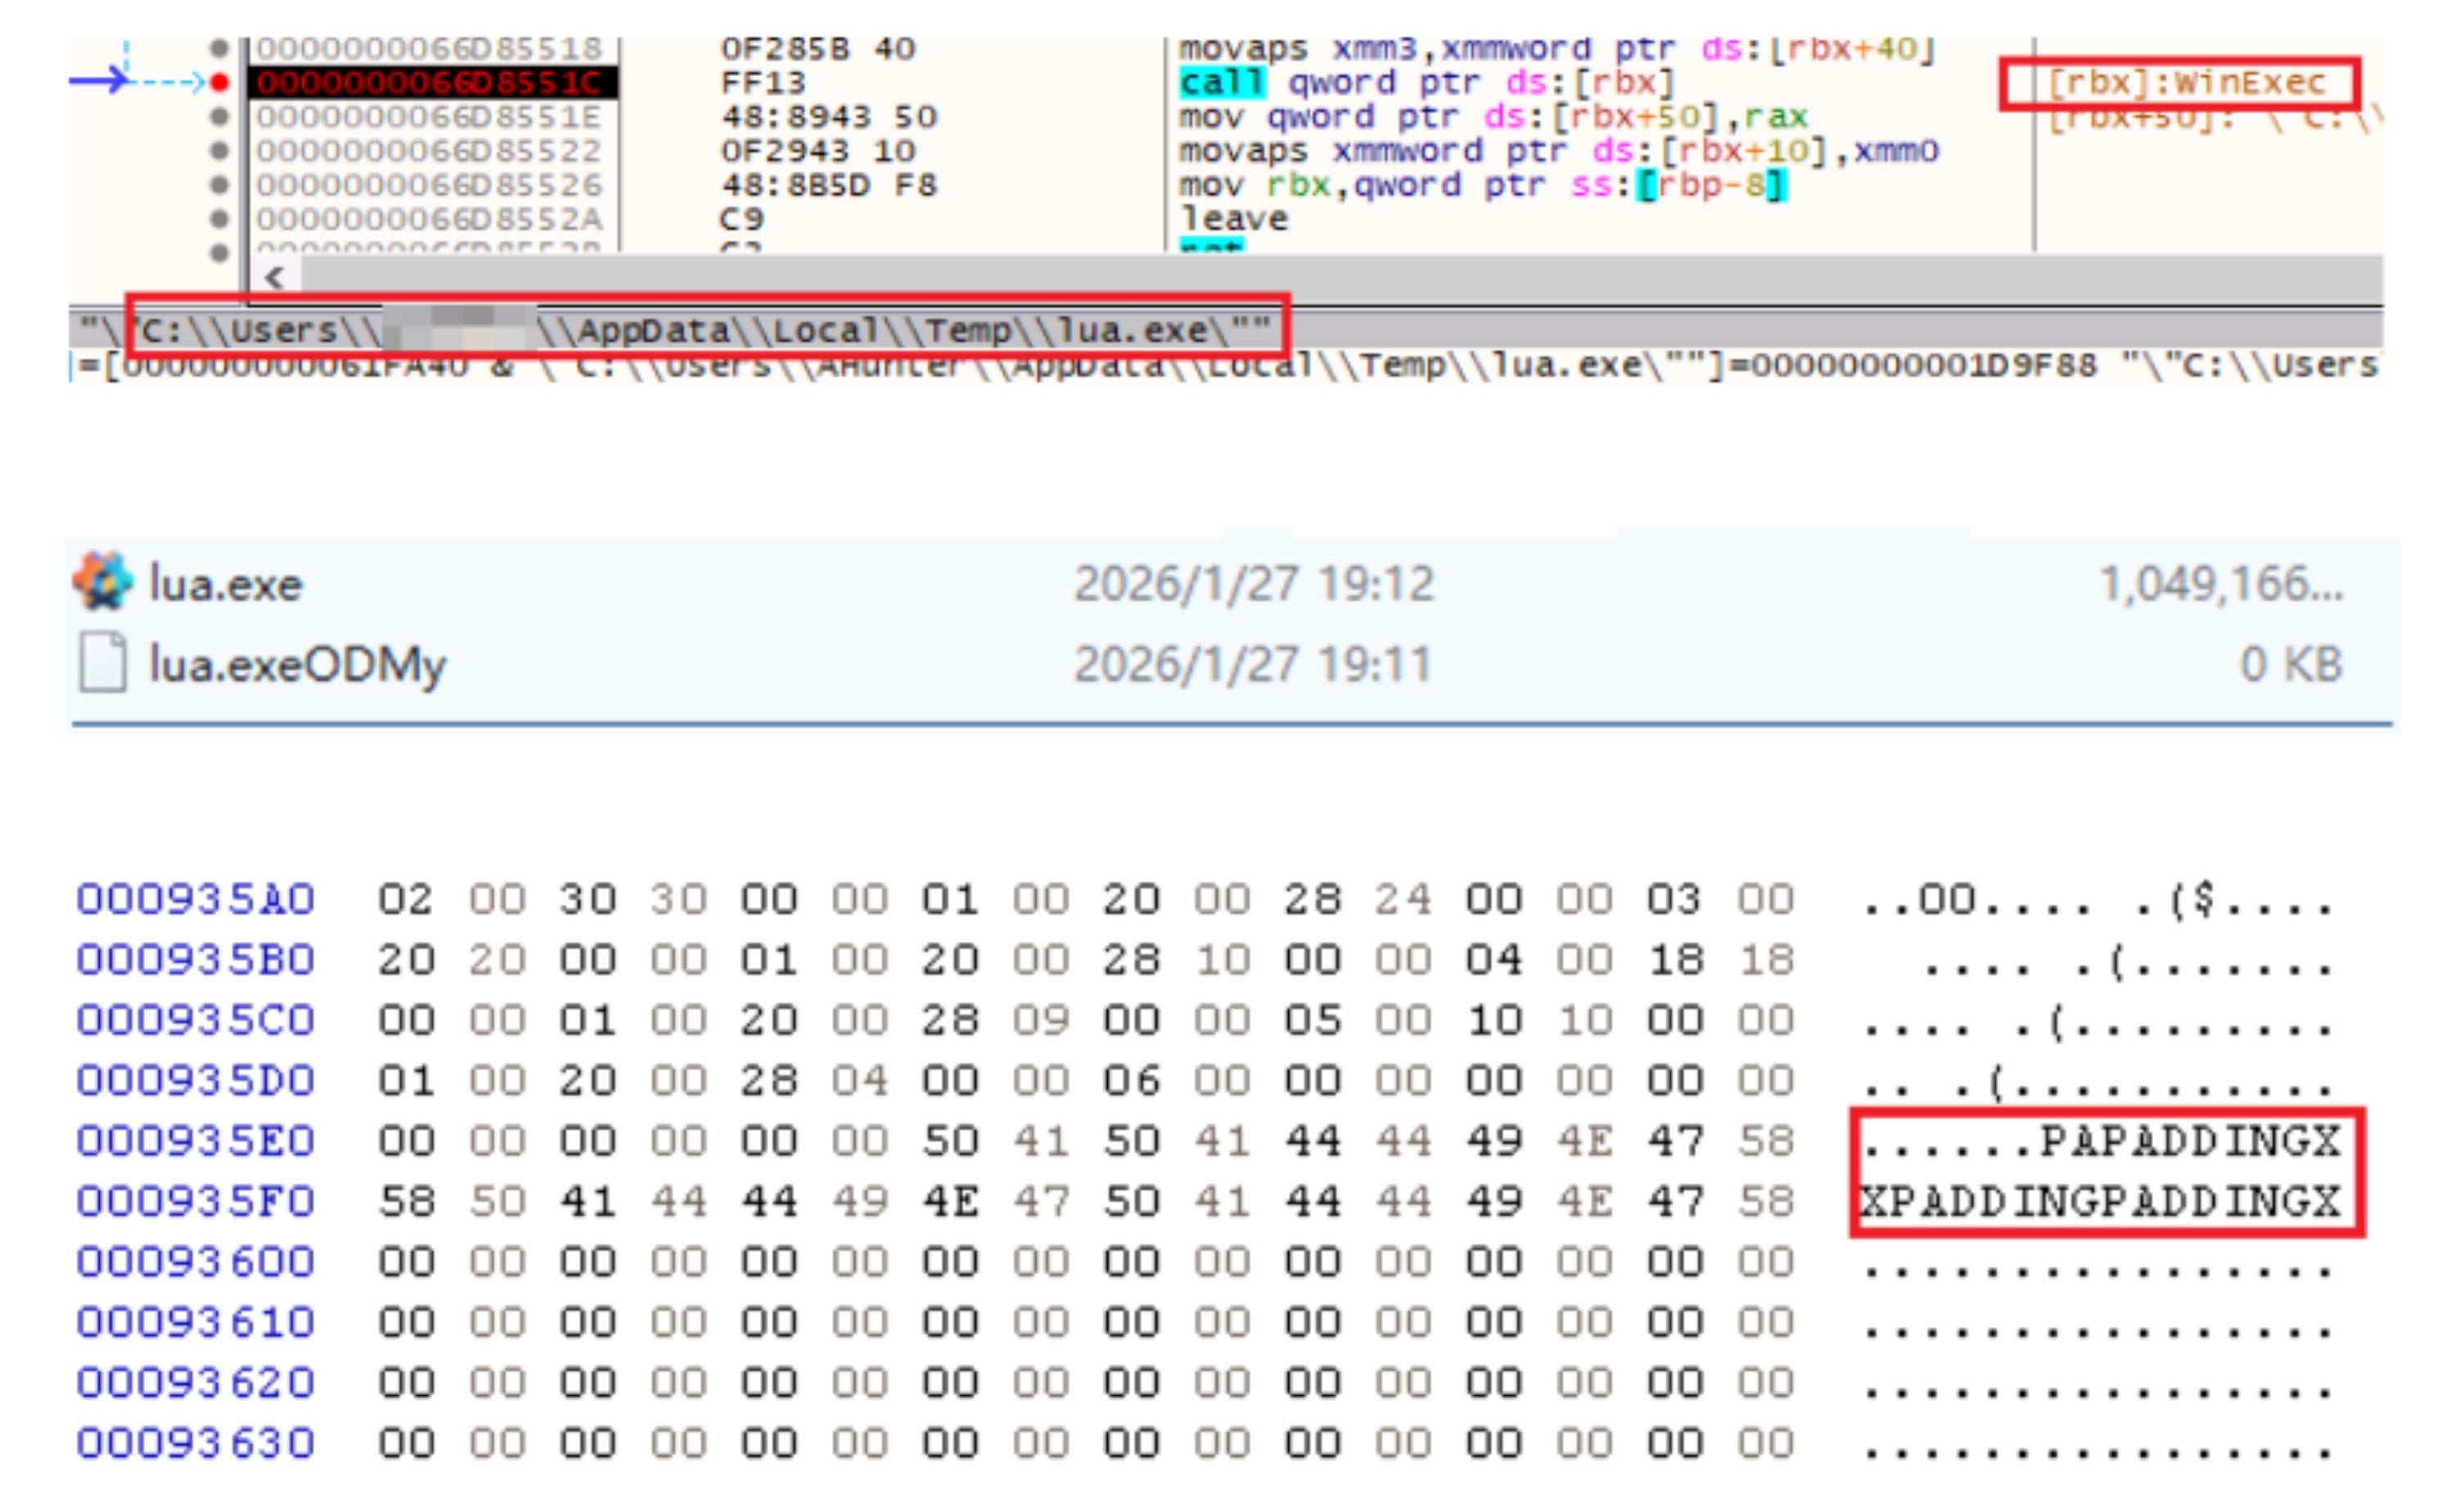Viewport: 2455px width, 1512px height.
Task: Toggle the breakpoint dot at address 0000000066D8552A
Action: pyautogui.click(x=220, y=219)
